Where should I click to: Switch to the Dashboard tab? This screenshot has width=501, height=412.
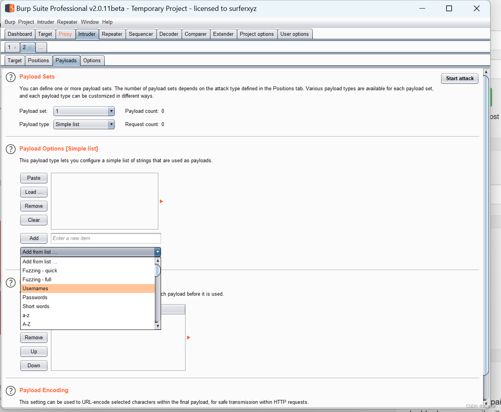point(20,34)
